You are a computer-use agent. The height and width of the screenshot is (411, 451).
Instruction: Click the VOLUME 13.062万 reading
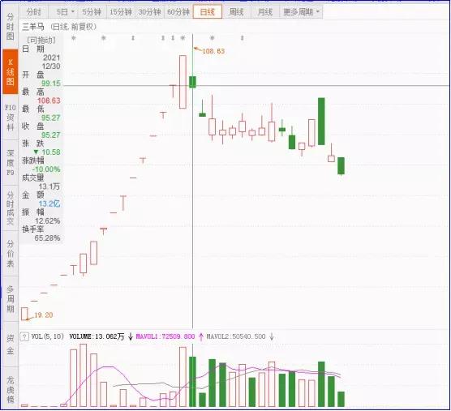click(97, 336)
